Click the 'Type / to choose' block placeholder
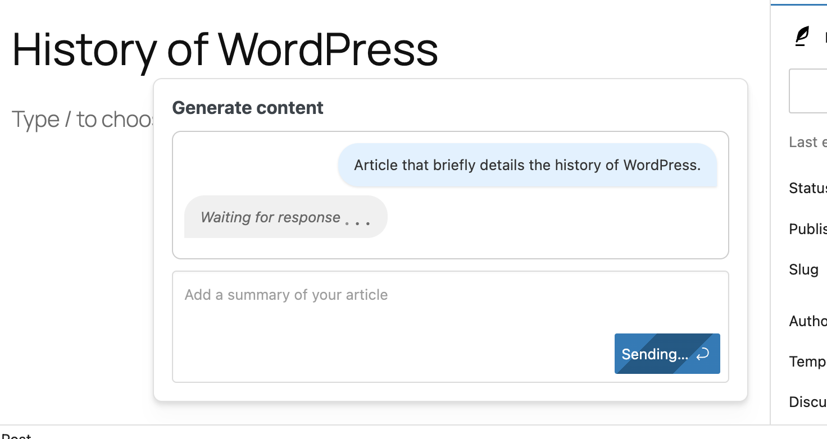The width and height of the screenshot is (827, 439). (x=83, y=119)
